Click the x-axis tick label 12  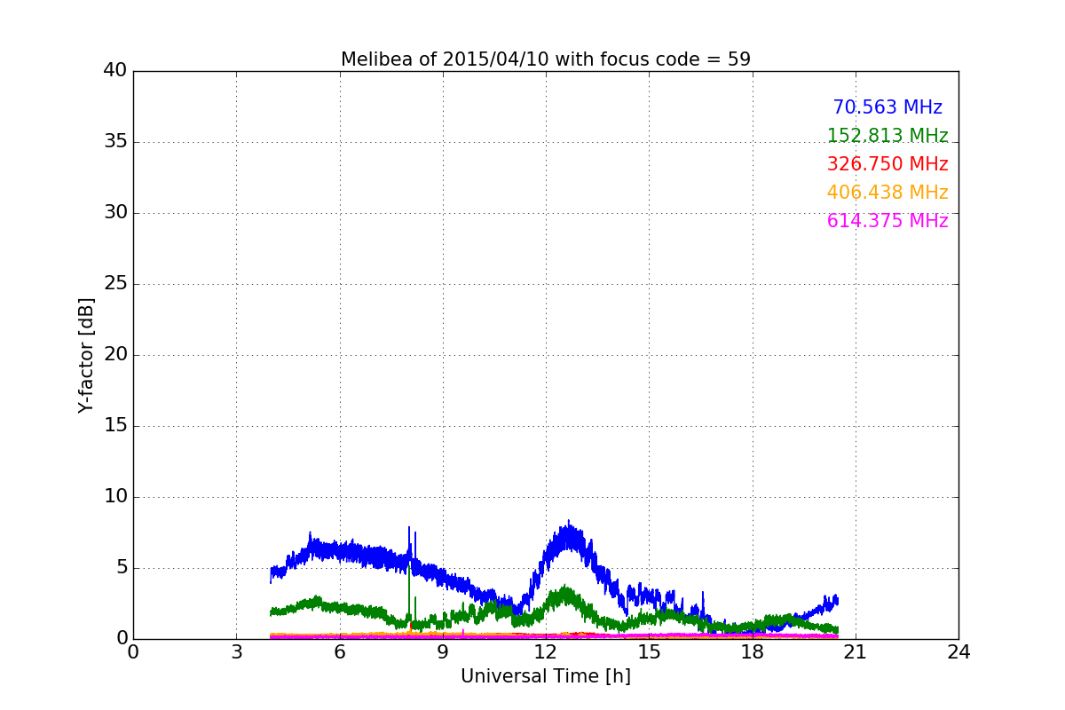(546, 651)
